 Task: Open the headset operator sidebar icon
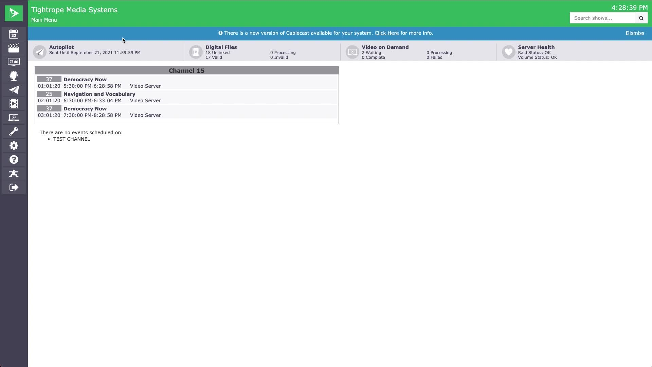click(14, 76)
